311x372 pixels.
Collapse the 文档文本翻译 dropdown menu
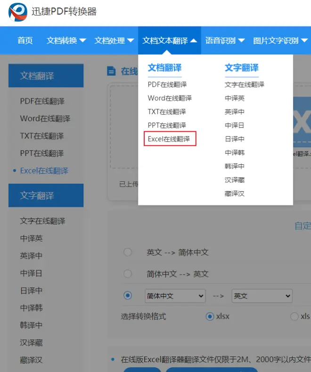170,40
